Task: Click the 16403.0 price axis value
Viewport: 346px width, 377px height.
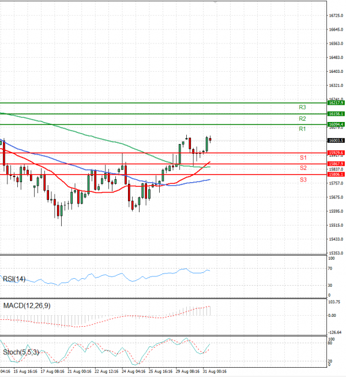Action: 336,71
